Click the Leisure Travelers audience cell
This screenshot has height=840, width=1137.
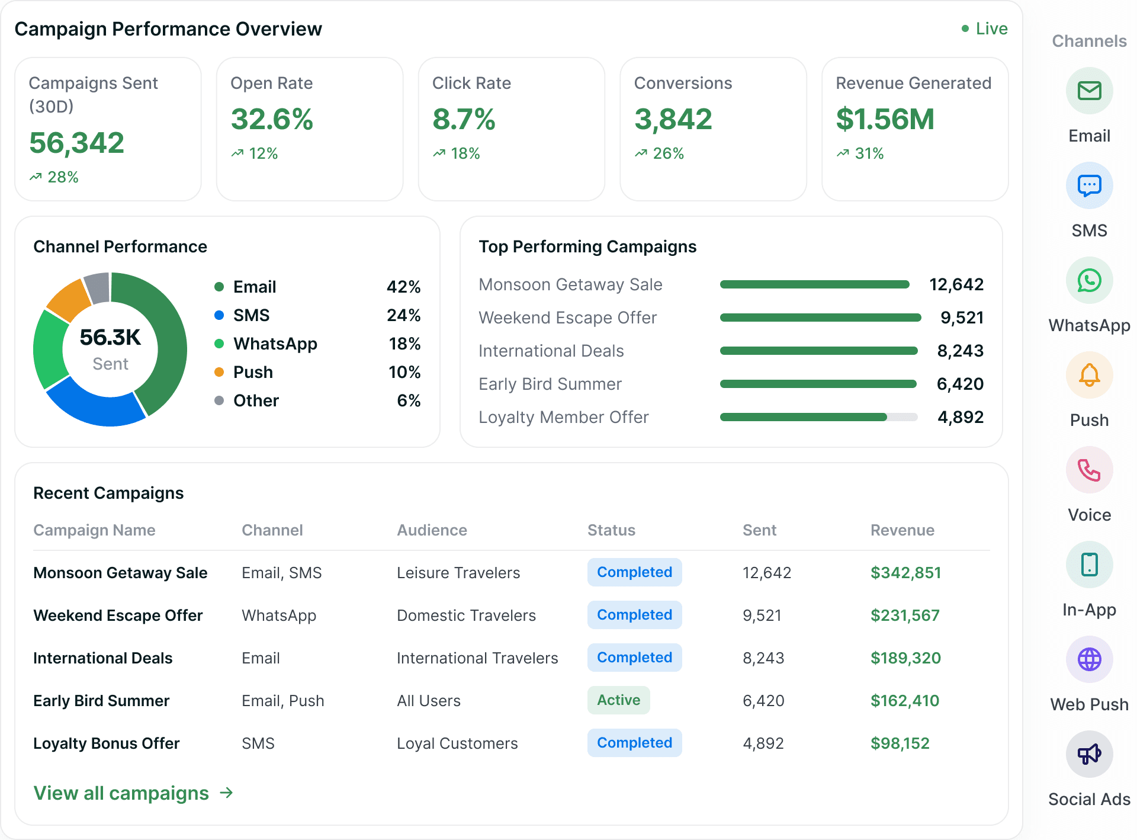(458, 573)
